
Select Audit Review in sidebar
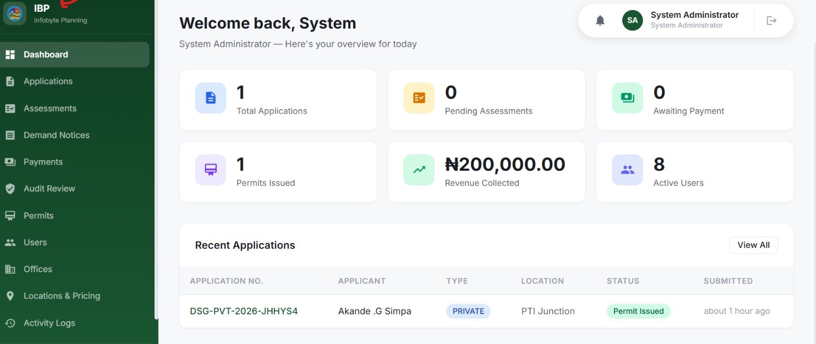49,189
